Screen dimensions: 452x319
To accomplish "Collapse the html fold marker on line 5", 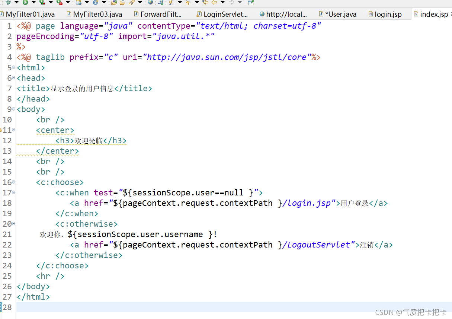I will click(x=14, y=67).
